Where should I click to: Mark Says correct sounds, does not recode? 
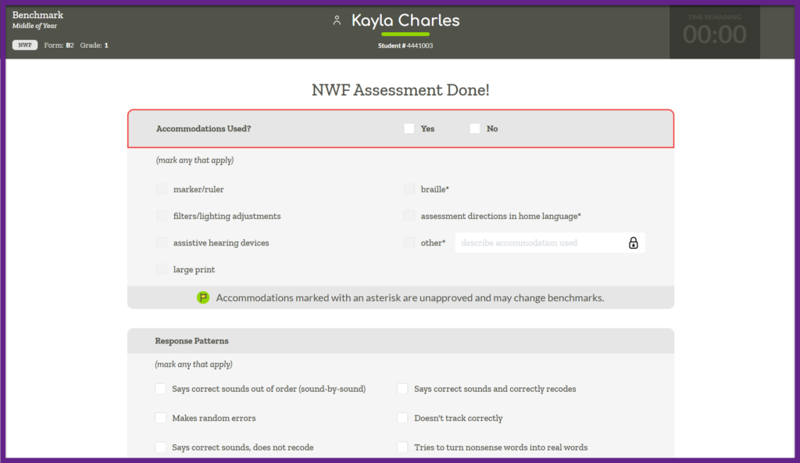(161, 447)
